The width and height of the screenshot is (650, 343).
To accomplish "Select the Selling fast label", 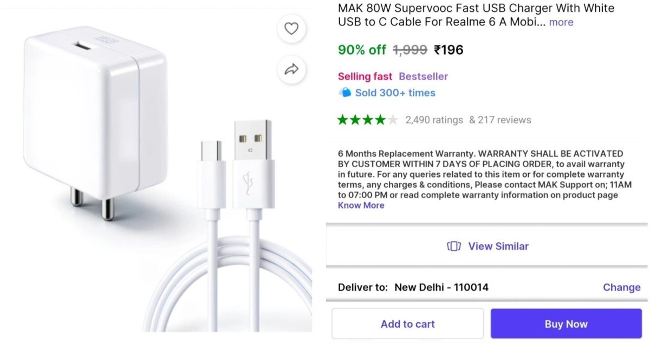I will click(365, 76).
